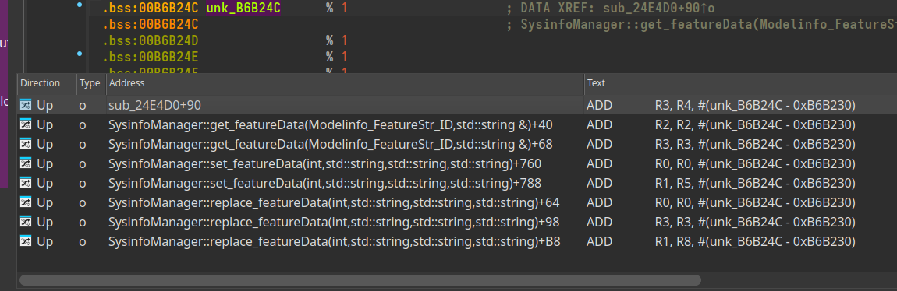Click xref icon for get_featureData+68 row
The height and width of the screenshot is (291, 897).
coord(26,144)
